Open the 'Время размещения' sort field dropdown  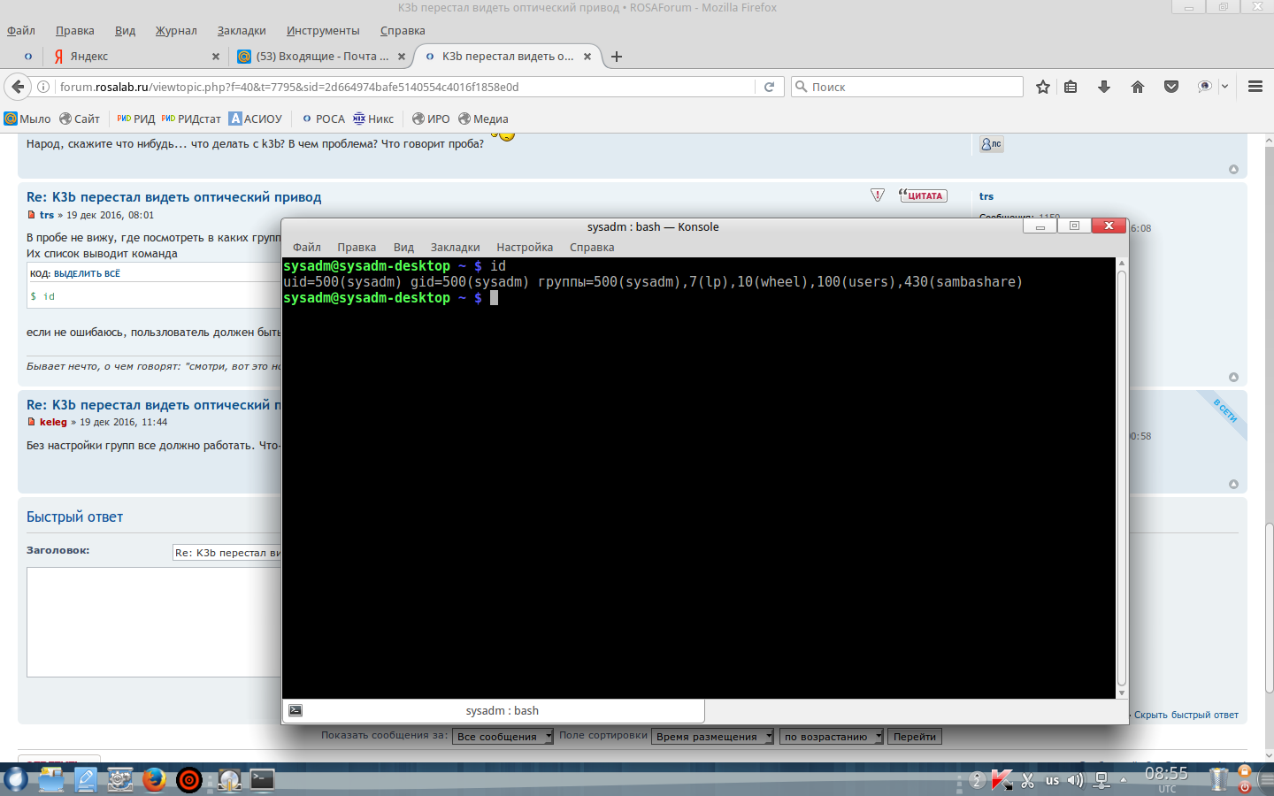click(x=712, y=737)
